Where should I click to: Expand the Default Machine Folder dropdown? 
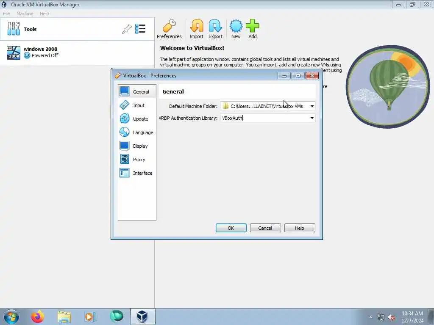point(312,106)
